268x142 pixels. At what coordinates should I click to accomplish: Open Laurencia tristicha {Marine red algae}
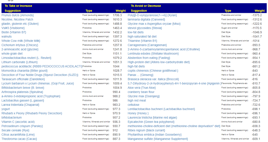coord(152,118)
